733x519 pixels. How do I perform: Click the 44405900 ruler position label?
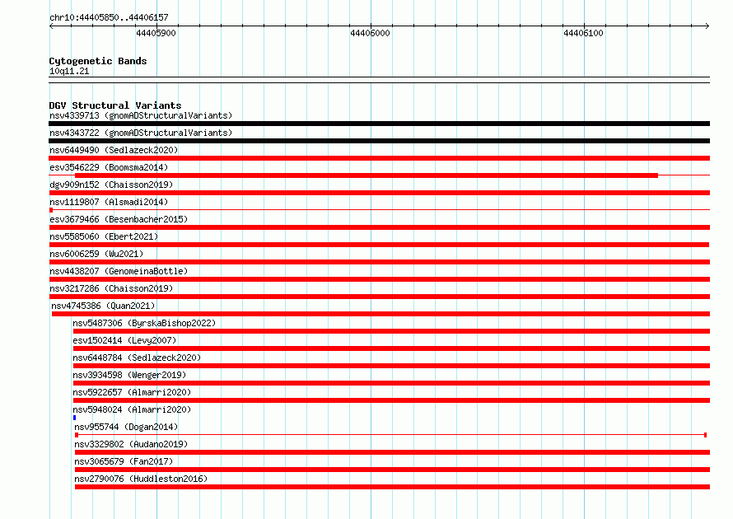coord(156,33)
